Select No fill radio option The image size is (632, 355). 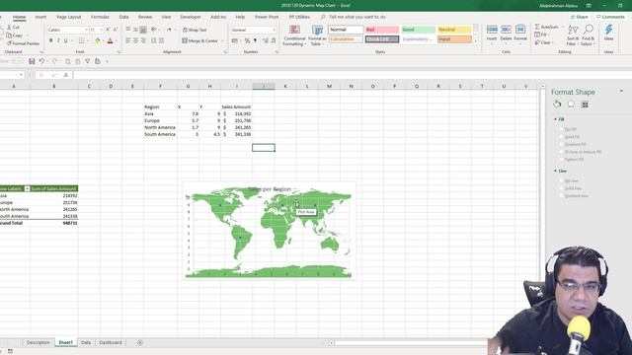(x=561, y=129)
